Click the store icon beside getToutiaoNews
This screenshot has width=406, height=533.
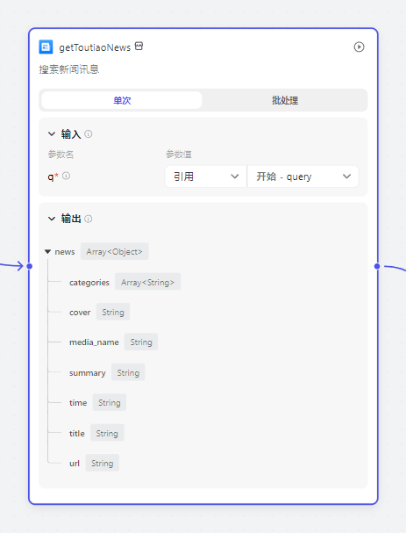139,46
